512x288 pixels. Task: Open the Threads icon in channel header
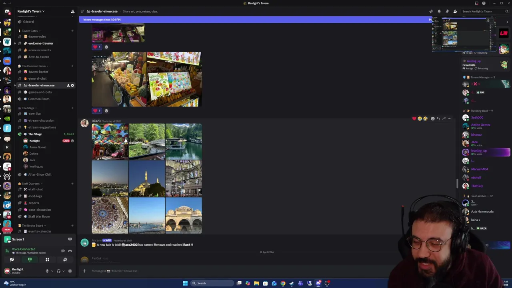(431, 11)
